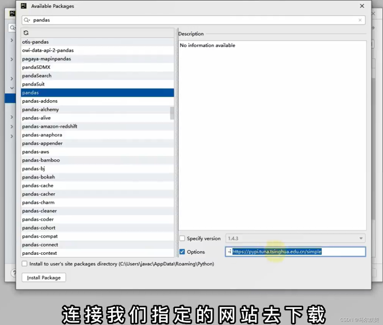The width and height of the screenshot is (383, 325).
Task: Click the PyCharm icon in dialog title
Action: (x=24, y=6)
